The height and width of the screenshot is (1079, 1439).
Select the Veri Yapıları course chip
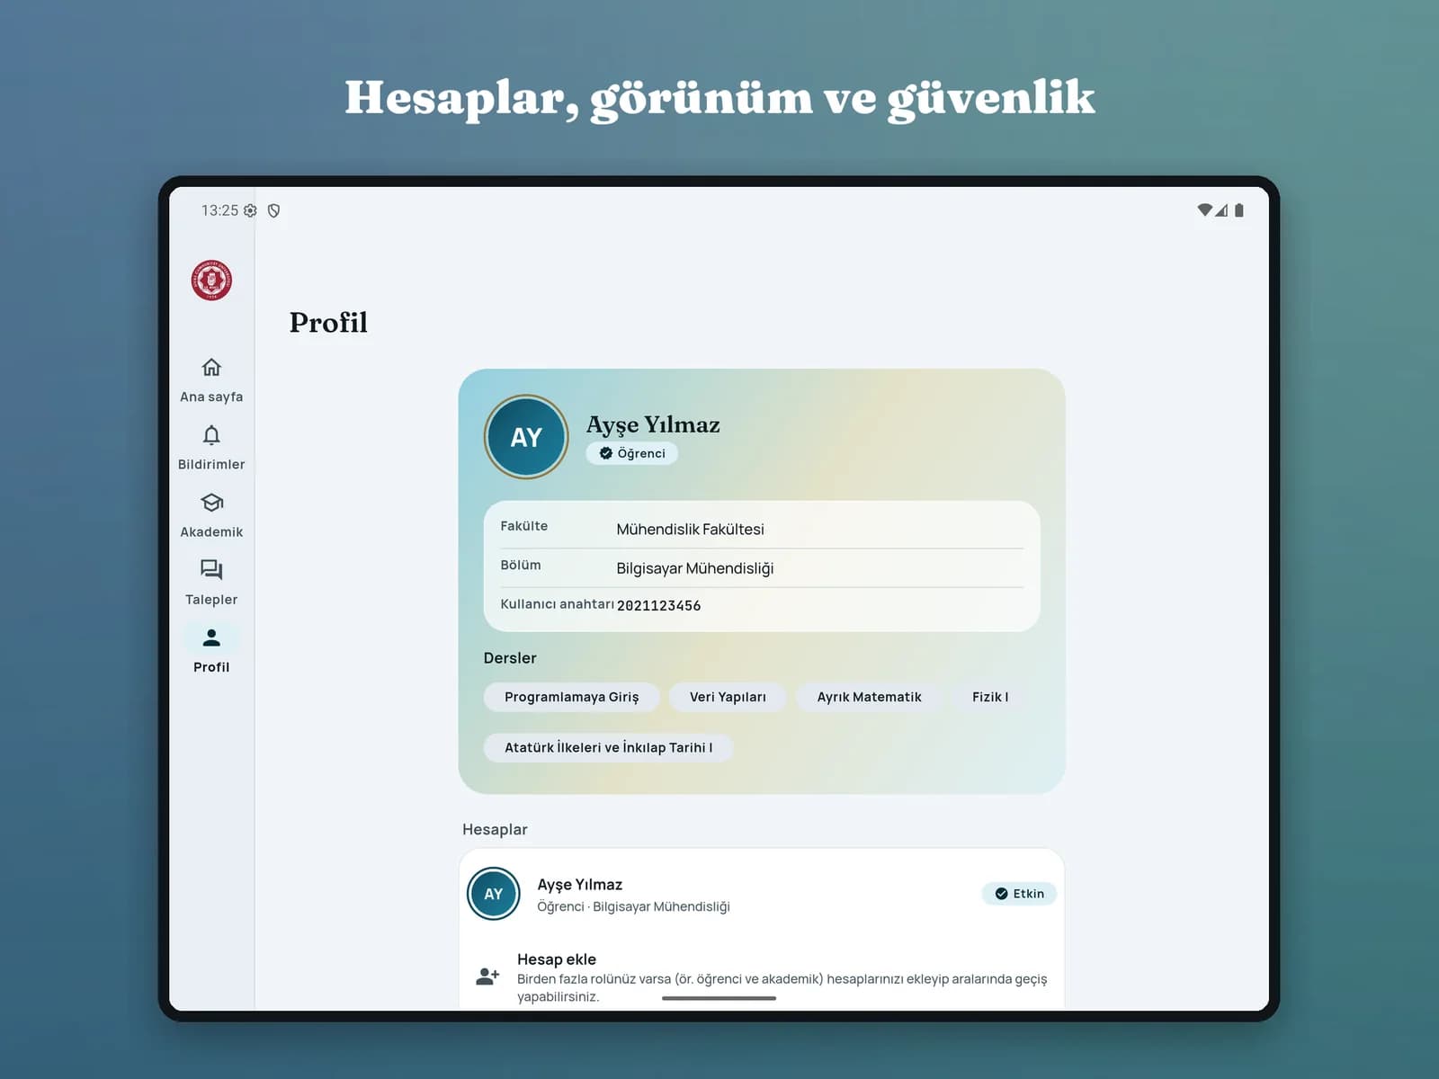pos(728,697)
